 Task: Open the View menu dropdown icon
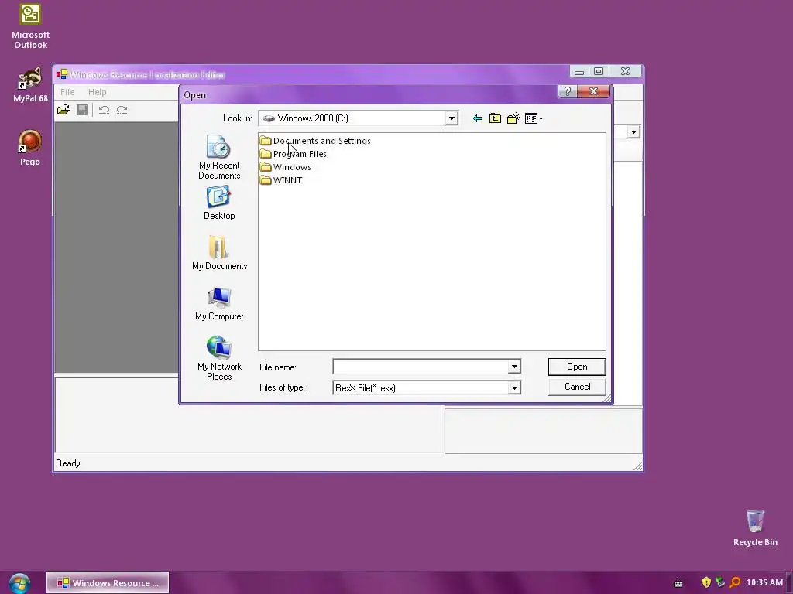[534, 118]
